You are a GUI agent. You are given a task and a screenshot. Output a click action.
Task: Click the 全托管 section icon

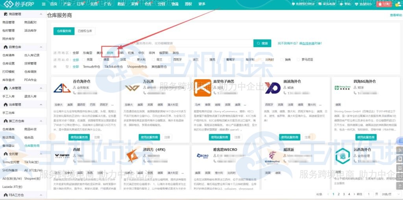6,154
